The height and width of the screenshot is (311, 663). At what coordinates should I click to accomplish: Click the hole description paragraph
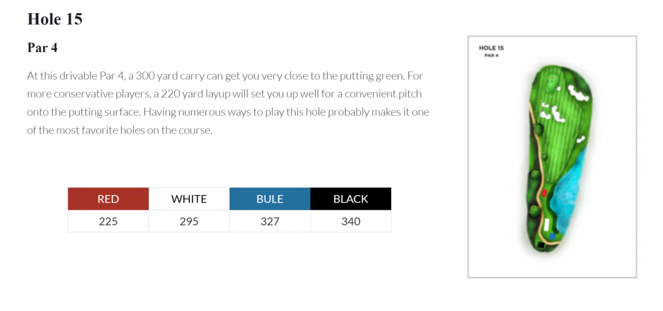point(228,103)
